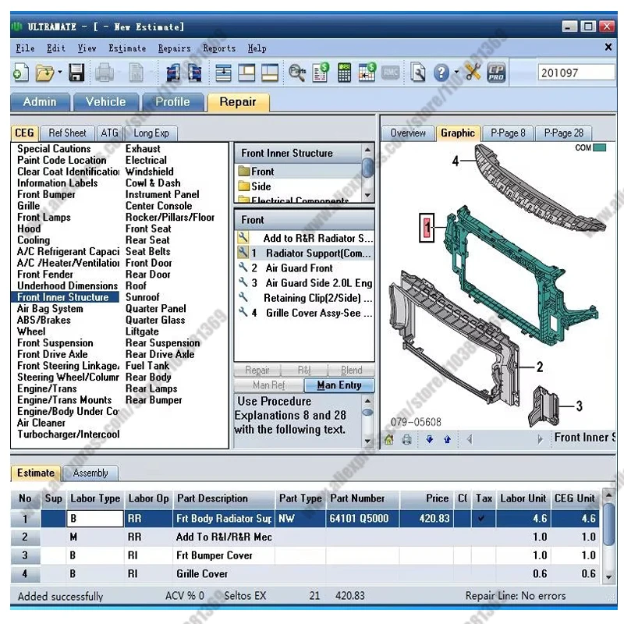This screenshot has width=624, height=624.
Task: Open the Reports menu
Action: (219, 48)
